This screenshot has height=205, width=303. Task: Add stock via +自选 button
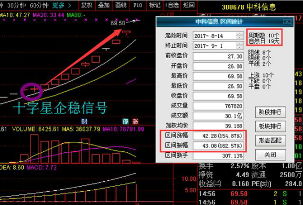(x=171, y=5)
